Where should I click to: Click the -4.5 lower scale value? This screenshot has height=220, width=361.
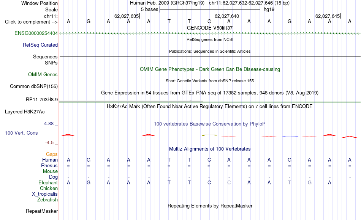tap(49, 143)
